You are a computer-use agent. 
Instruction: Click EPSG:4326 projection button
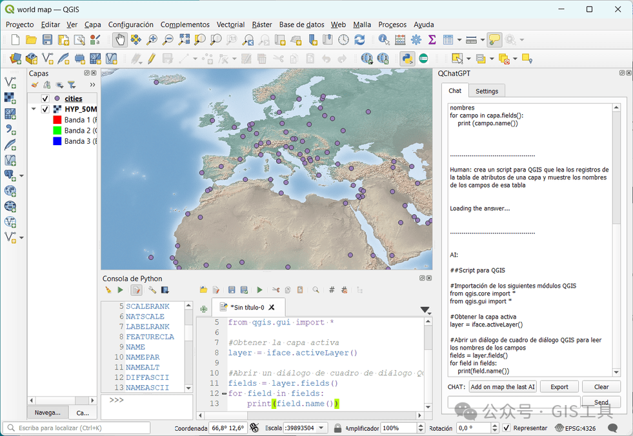tap(576, 428)
